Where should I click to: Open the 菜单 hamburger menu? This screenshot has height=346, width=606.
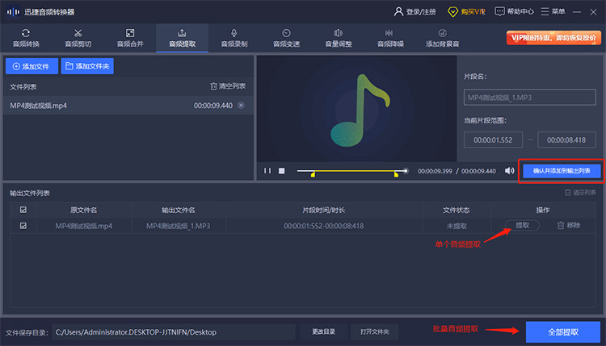click(553, 12)
